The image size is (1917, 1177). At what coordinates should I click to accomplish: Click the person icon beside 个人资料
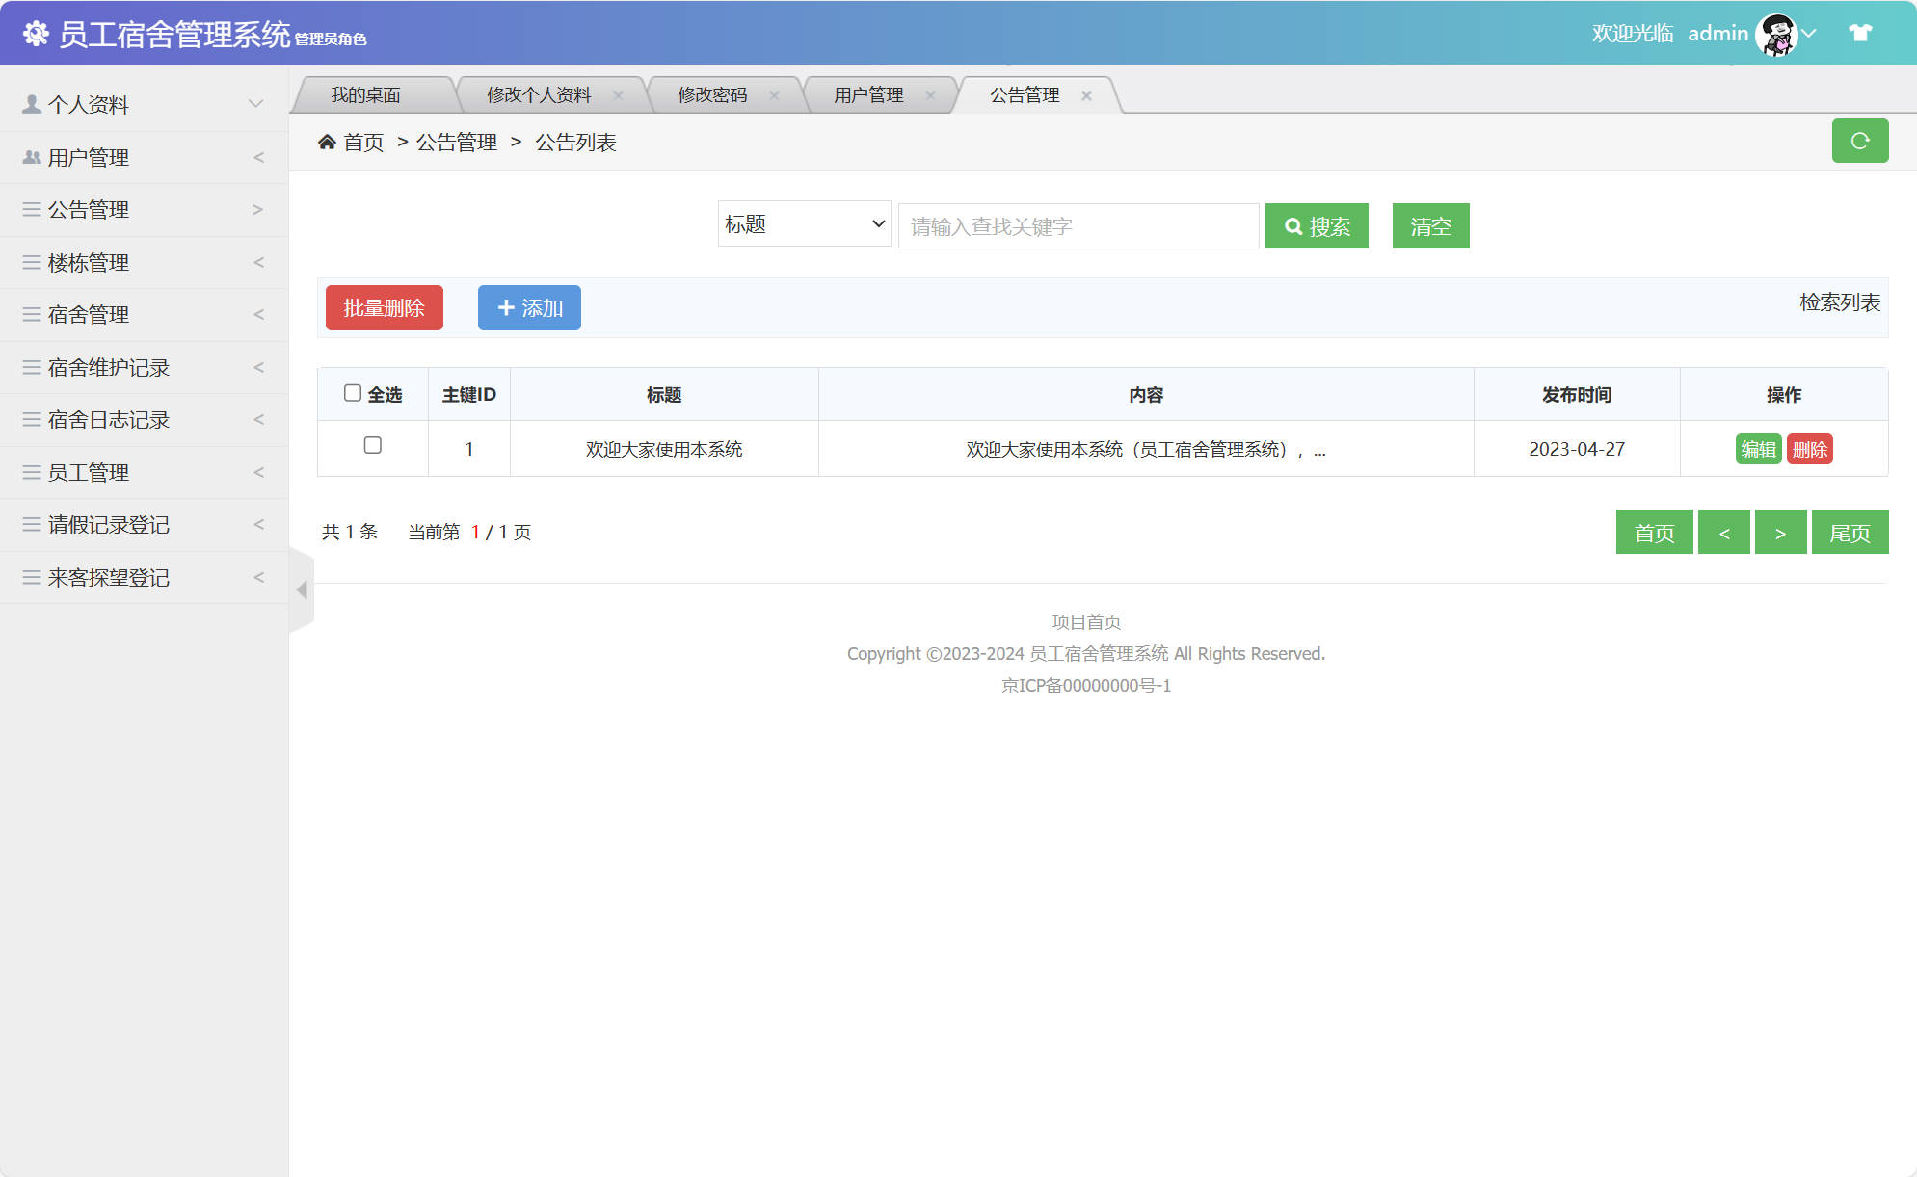29,103
